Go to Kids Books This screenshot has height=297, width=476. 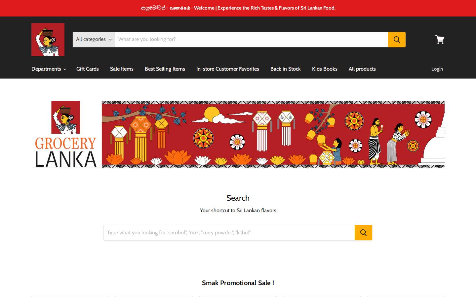[325, 69]
